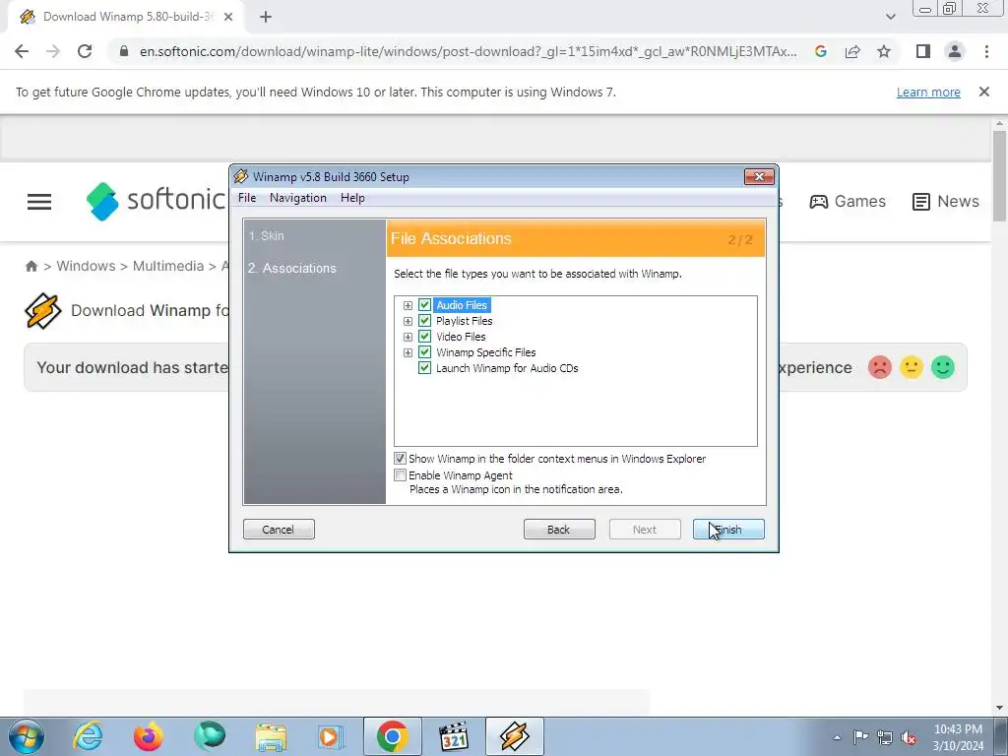The image size is (1008, 756).
Task: Toggle the Video Files checkbox
Action: [424, 337]
